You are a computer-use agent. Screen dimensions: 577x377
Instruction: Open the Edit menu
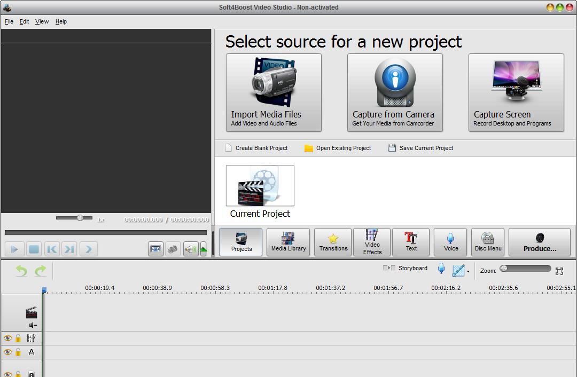point(24,22)
